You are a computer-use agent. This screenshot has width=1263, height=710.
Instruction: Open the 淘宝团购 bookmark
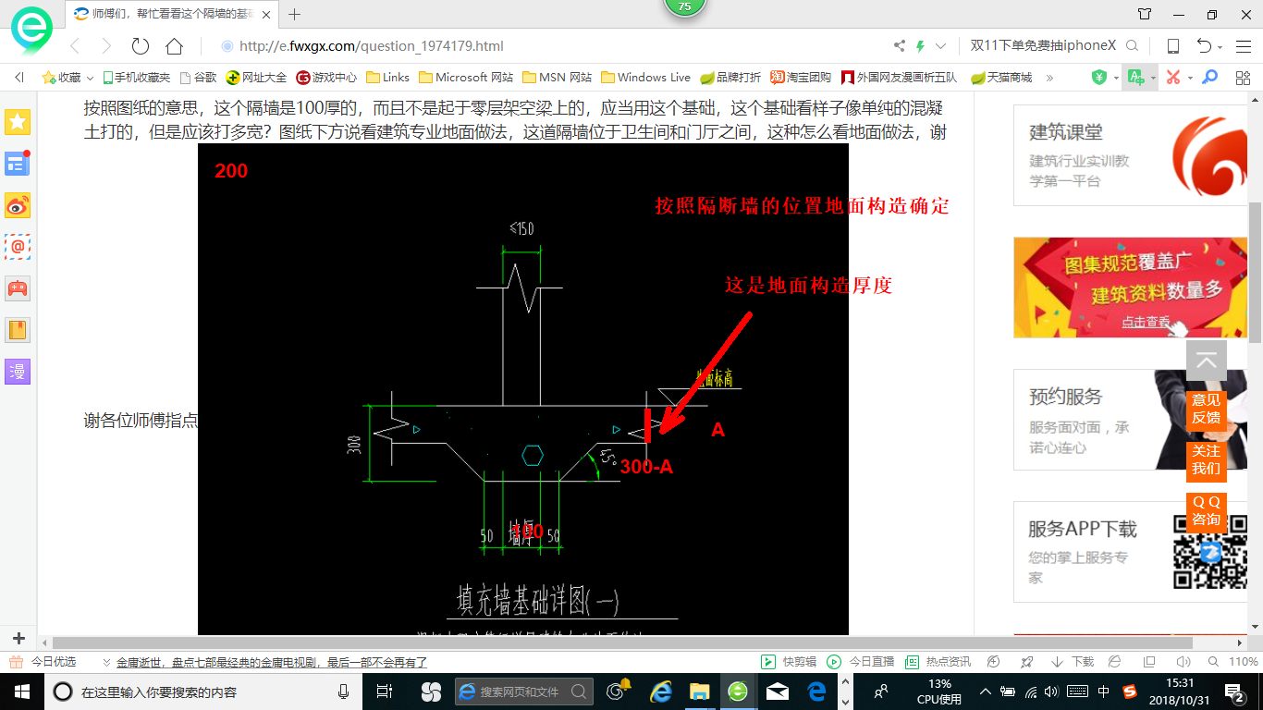(801, 78)
